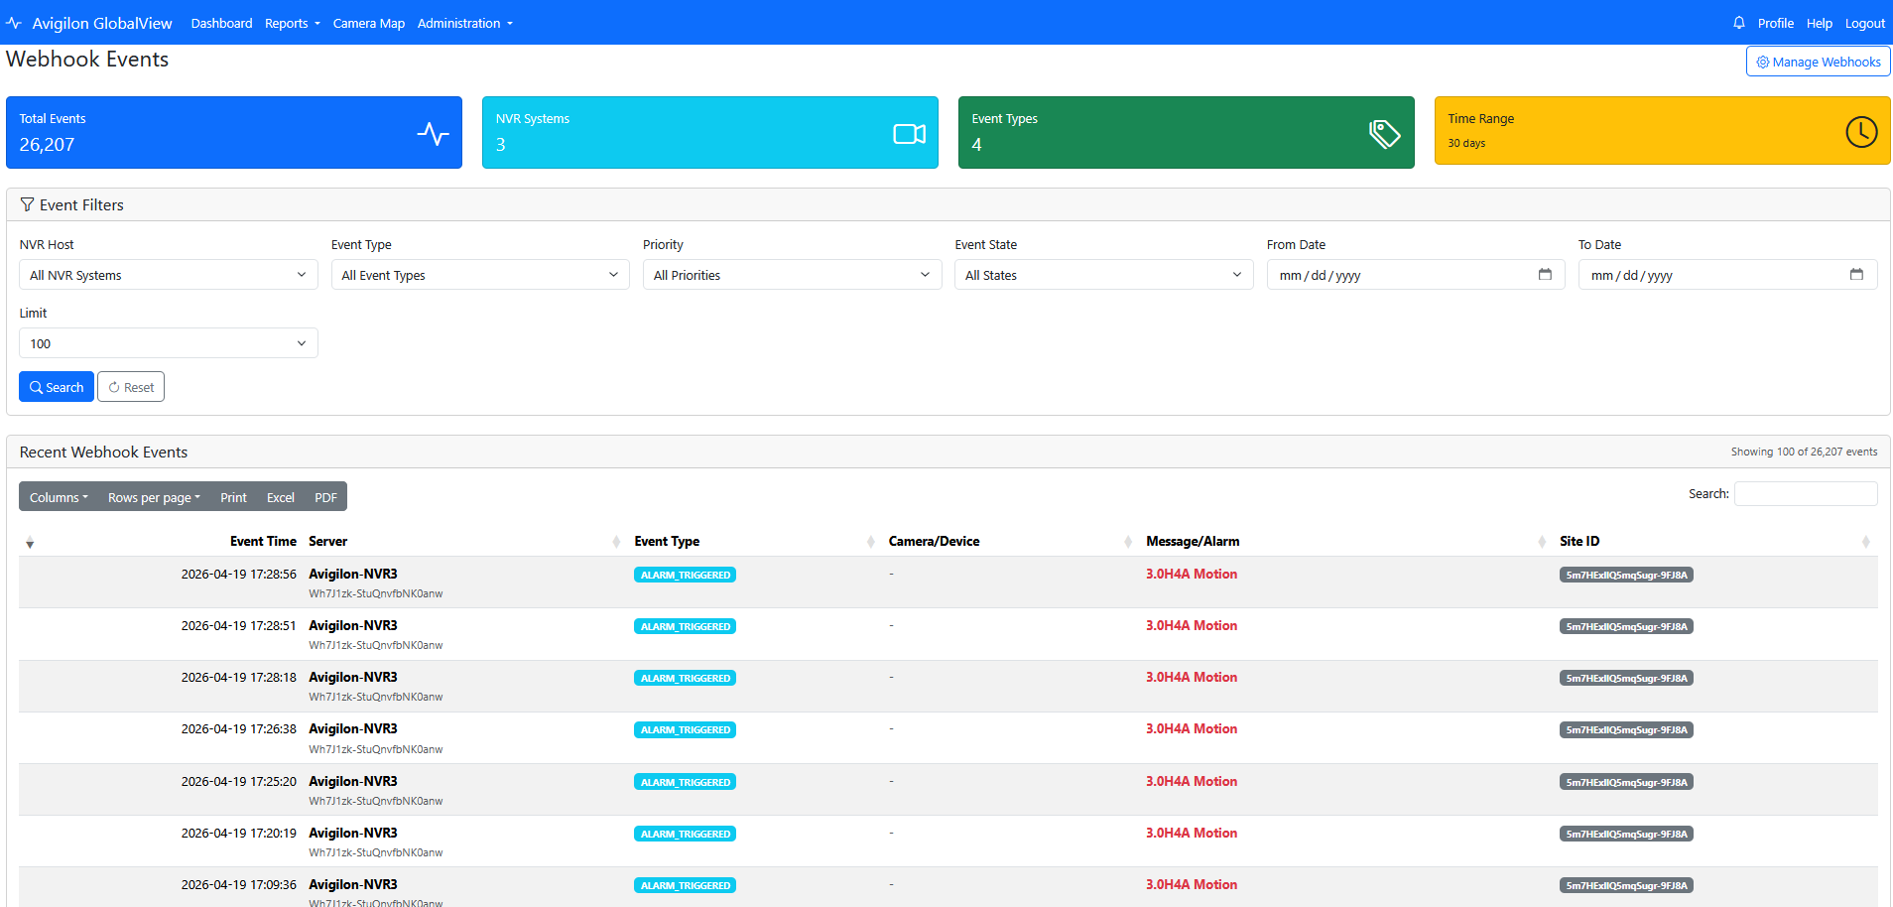Image resolution: width=1893 pixels, height=907 pixels.
Task: Sort by Site ID column arrows
Action: point(1866,542)
